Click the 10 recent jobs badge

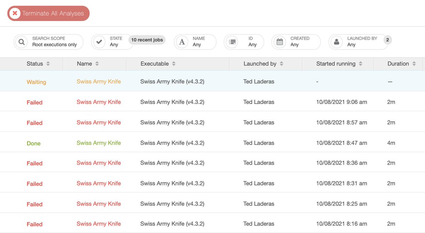tap(147, 40)
